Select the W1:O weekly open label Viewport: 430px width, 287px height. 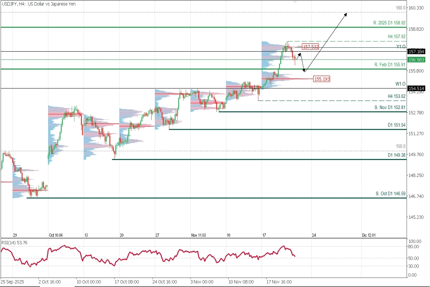[x=400, y=84]
